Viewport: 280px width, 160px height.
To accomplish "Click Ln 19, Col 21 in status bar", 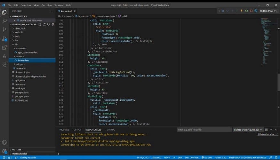I will coord(143,158).
